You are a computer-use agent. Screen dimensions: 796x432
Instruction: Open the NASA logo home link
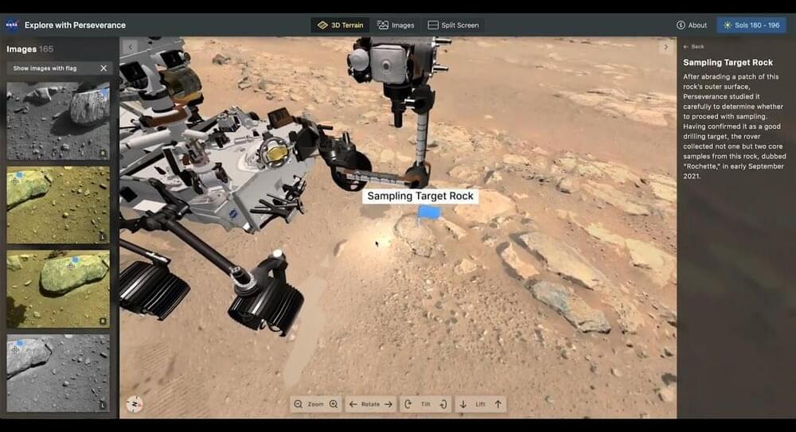tap(12, 25)
